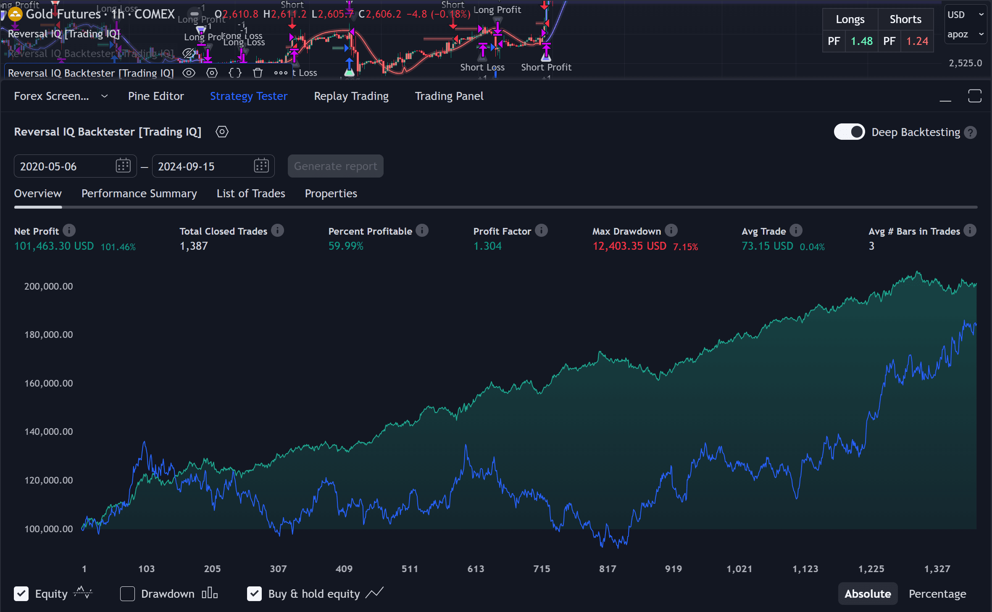Viewport: 992px width, 612px height.
Task: Open the Replay Trading tab
Action: click(351, 96)
